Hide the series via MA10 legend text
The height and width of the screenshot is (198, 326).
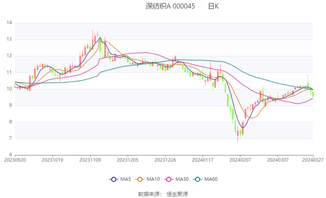[153, 179]
